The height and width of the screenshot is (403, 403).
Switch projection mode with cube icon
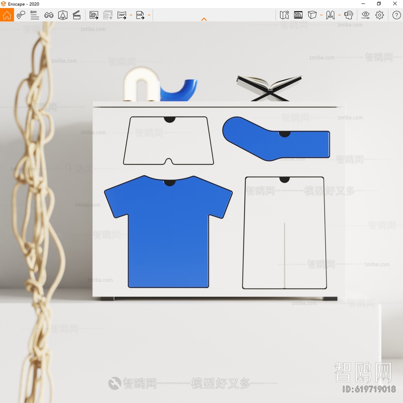[x=312, y=15]
